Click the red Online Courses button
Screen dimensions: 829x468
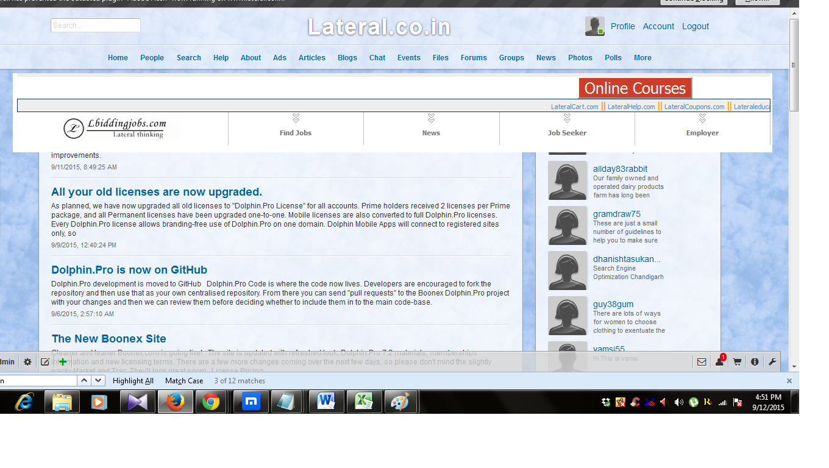[635, 88]
